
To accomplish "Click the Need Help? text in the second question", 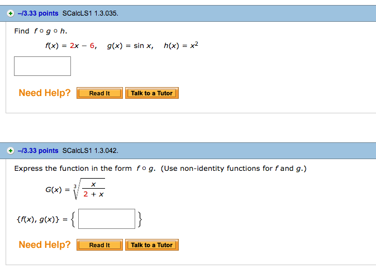I will coord(45,245).
